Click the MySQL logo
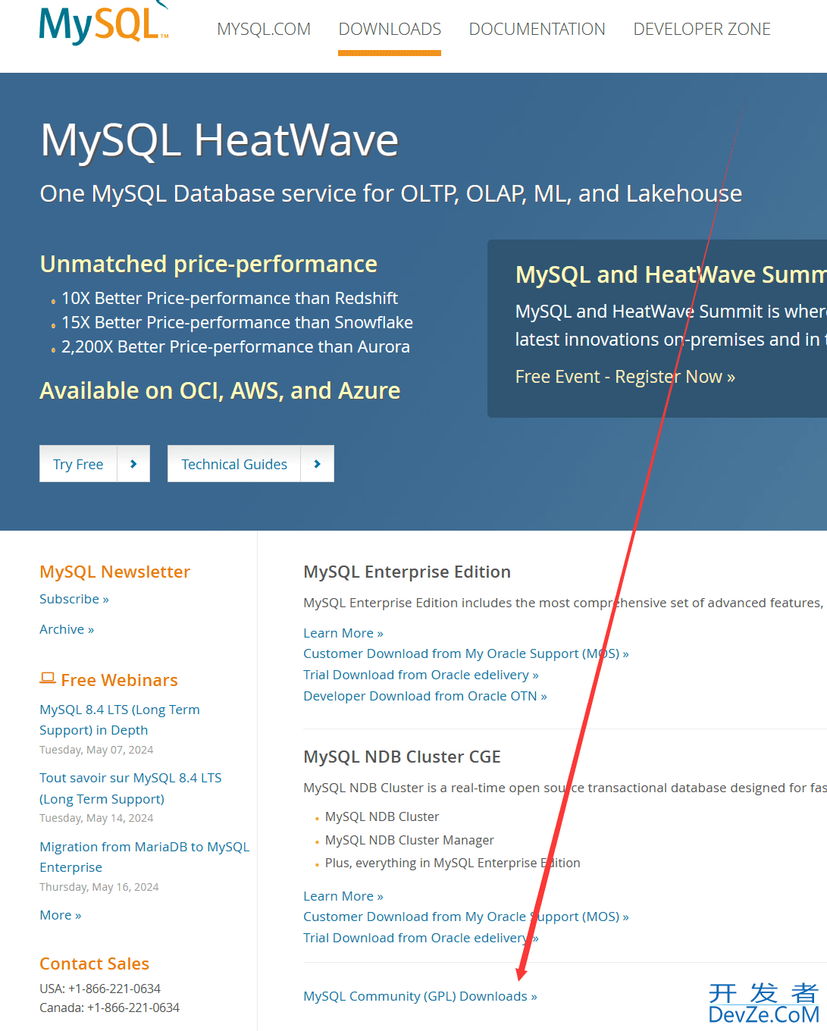The width and height of the screenshot is (827, 1031). [x=104, y=23]
